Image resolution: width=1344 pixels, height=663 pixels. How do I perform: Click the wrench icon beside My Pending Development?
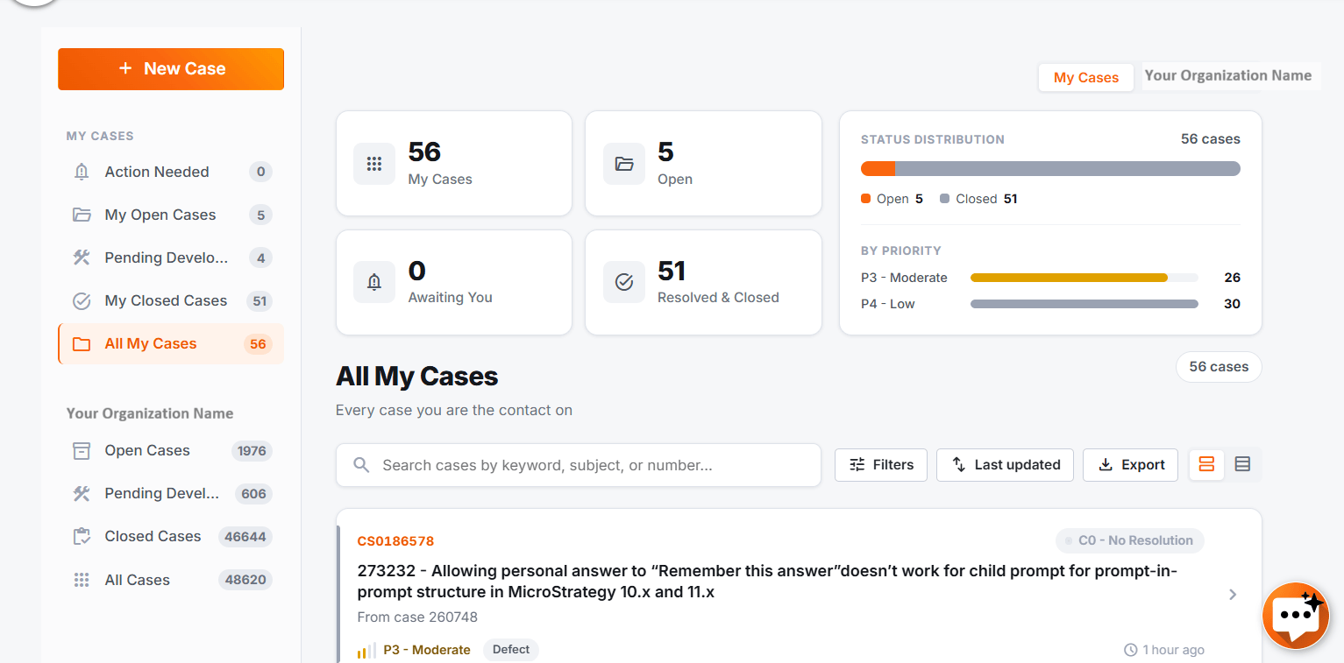click(x=82, y=257)
